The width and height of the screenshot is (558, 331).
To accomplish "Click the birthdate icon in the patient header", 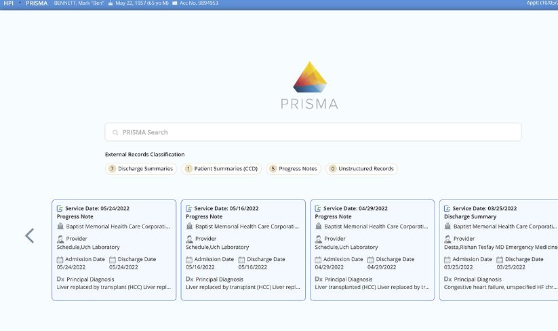I will click(111, 3).
